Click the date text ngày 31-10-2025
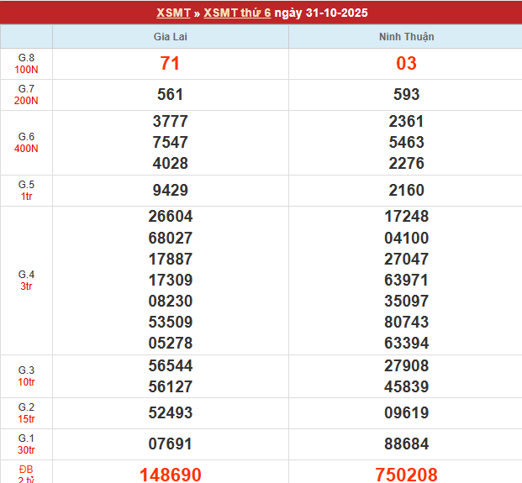This screenshot has height=483, width=522. 321,13
